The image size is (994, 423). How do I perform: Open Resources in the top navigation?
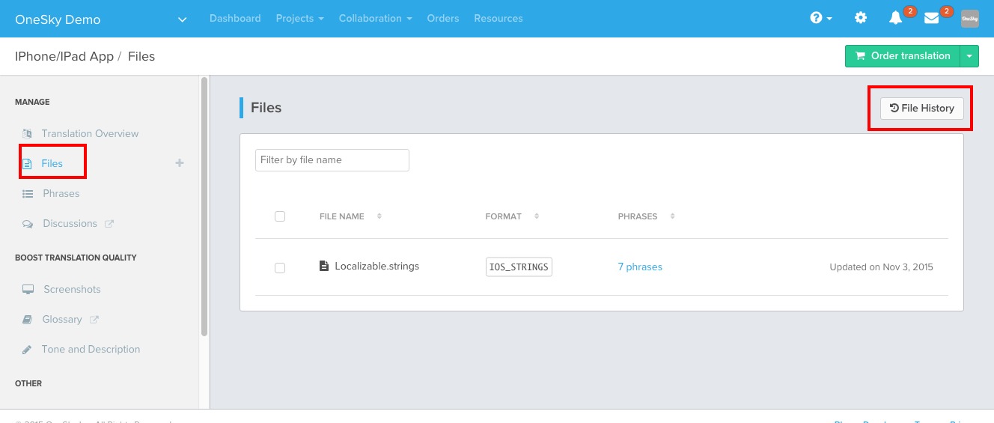pyautogui.click(x=498, y=18)
